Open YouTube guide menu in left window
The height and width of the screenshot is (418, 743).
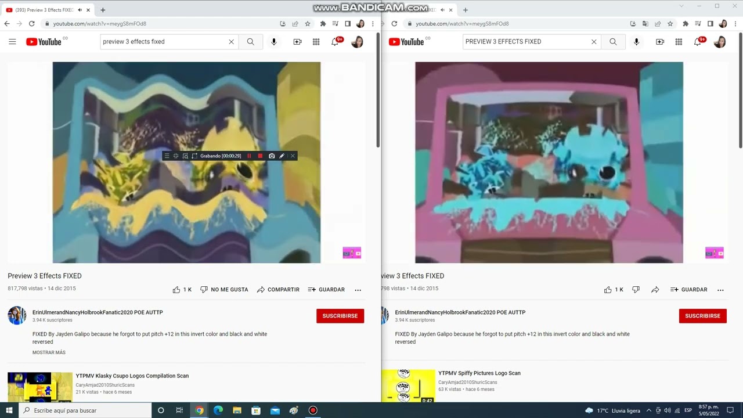pyautogui.click(x=12, y=42)
